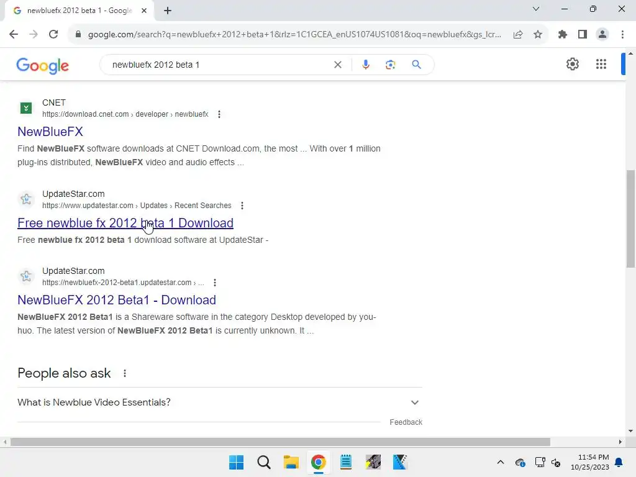Share this page icon in address bar

tap(518, 35)
